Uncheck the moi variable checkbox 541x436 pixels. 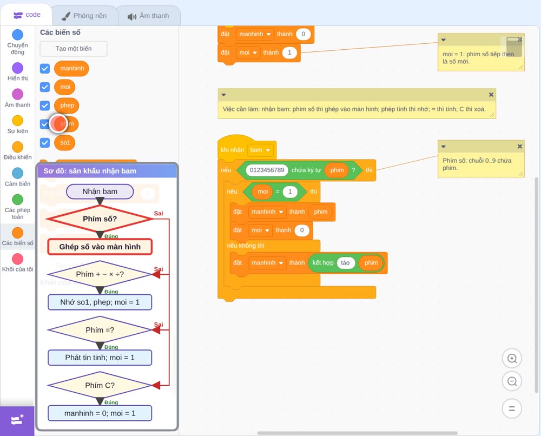tap(45, 87)
